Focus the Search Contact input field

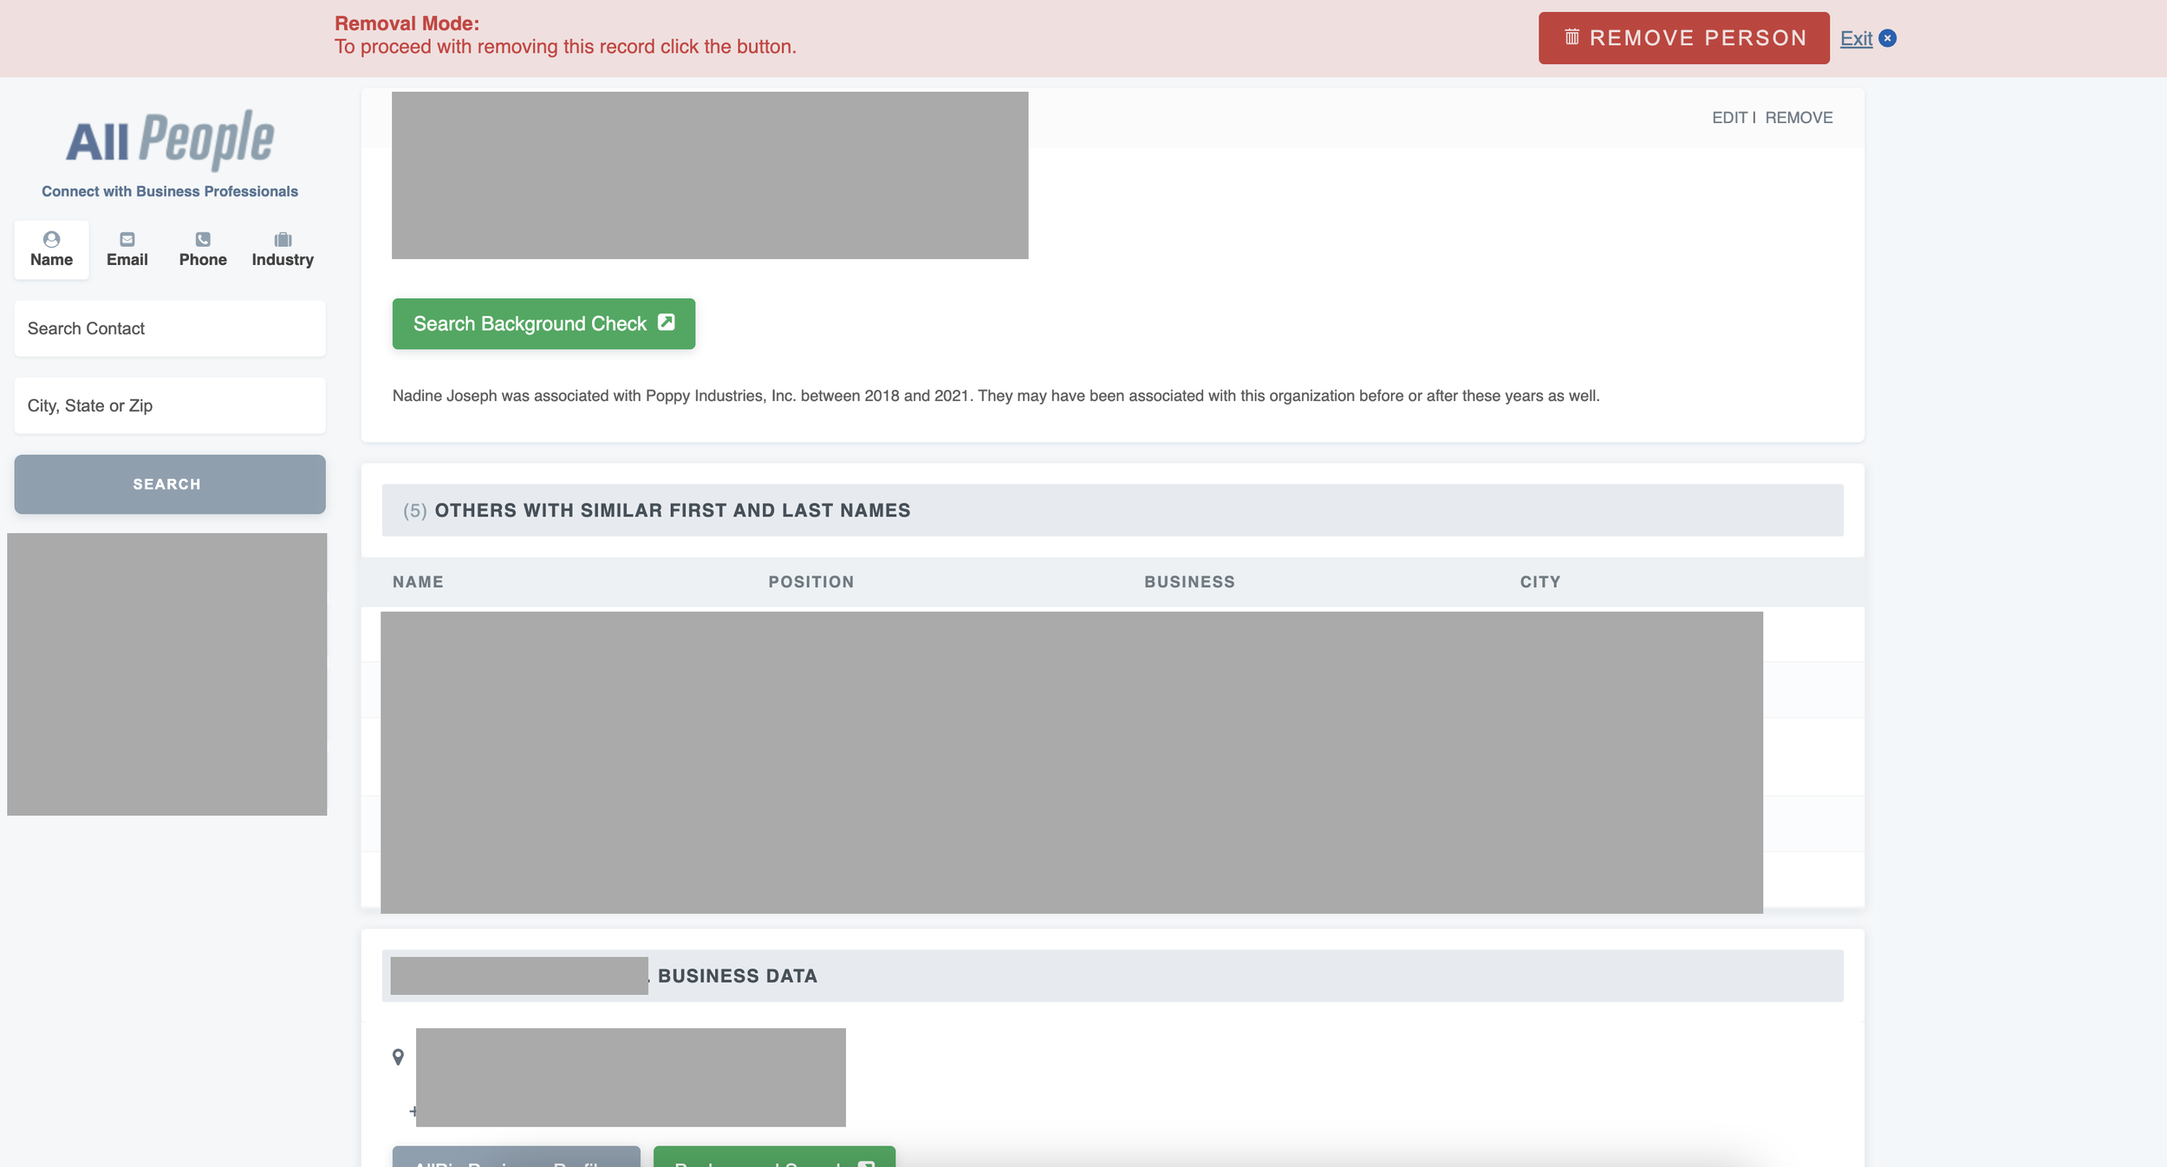click(170, 328)
